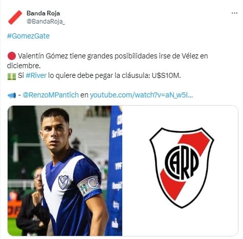Screen dimensions: 243x239
Task: Open the @RenzoMPantich mention
Action: click(x=51, y=95)
